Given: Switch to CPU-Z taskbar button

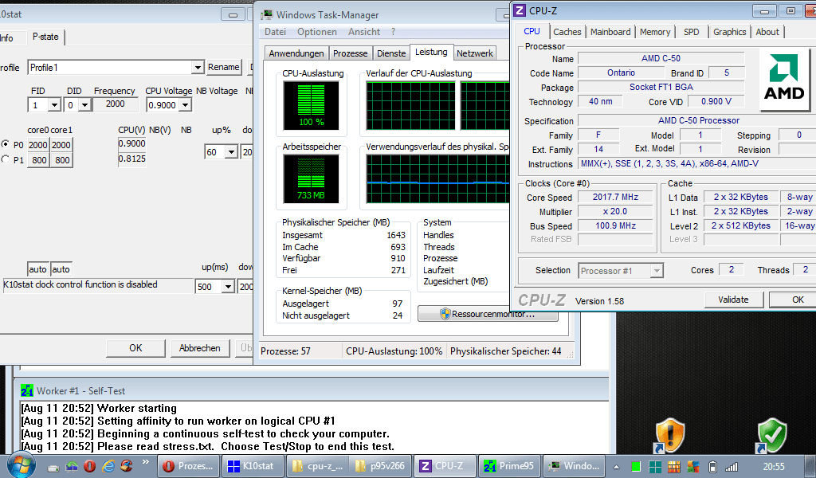Looking at the screenshot, I should point(445,466).
